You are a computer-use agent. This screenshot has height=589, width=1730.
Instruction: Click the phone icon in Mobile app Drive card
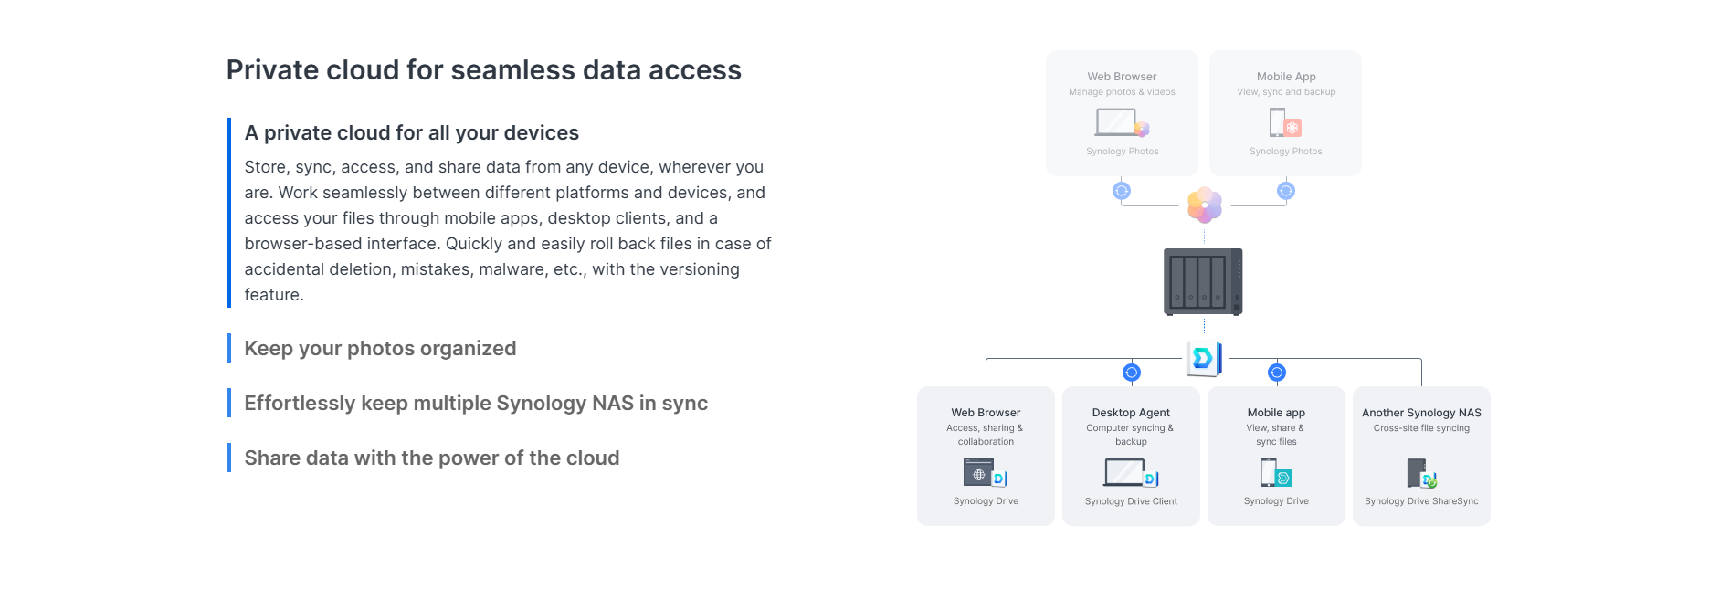click(1276, 472)
